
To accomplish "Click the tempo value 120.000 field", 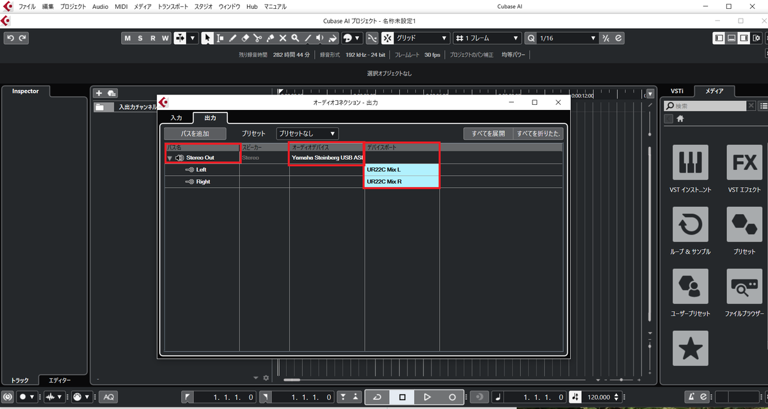I will tap(598, 397).
